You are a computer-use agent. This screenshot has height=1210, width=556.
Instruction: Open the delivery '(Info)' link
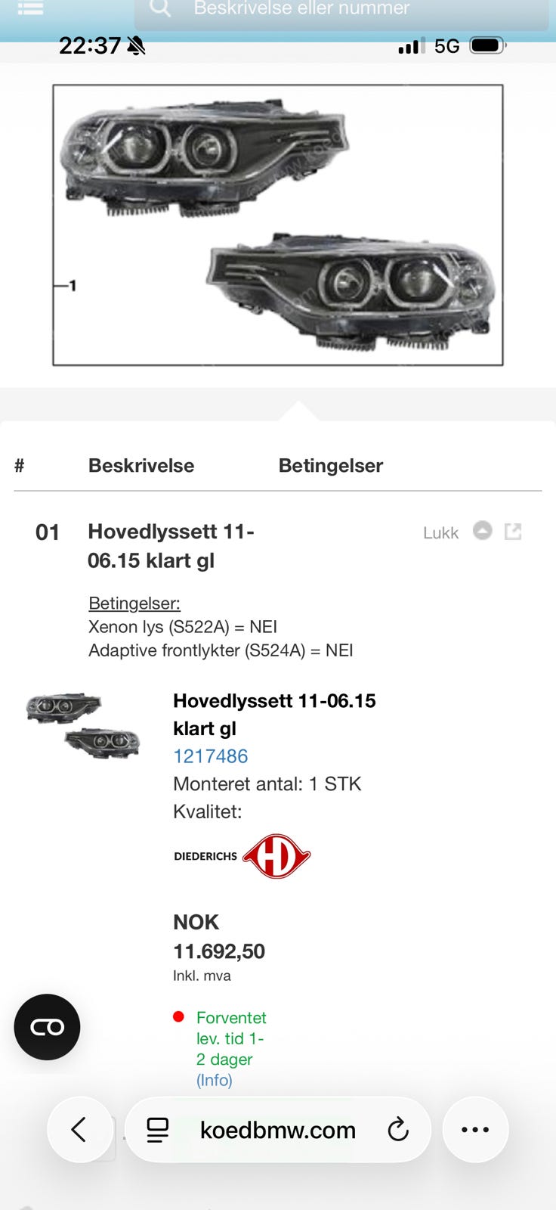click(x=214, y=1080)
